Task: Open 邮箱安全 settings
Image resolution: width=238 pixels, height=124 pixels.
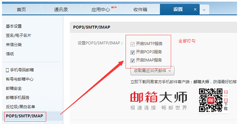Action: pyautogui.click(x=14, y=88)
